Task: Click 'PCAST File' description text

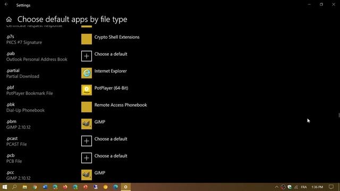Action: click(x=16, y=144)
